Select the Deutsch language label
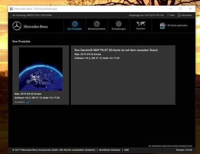 tap(141, 29)
